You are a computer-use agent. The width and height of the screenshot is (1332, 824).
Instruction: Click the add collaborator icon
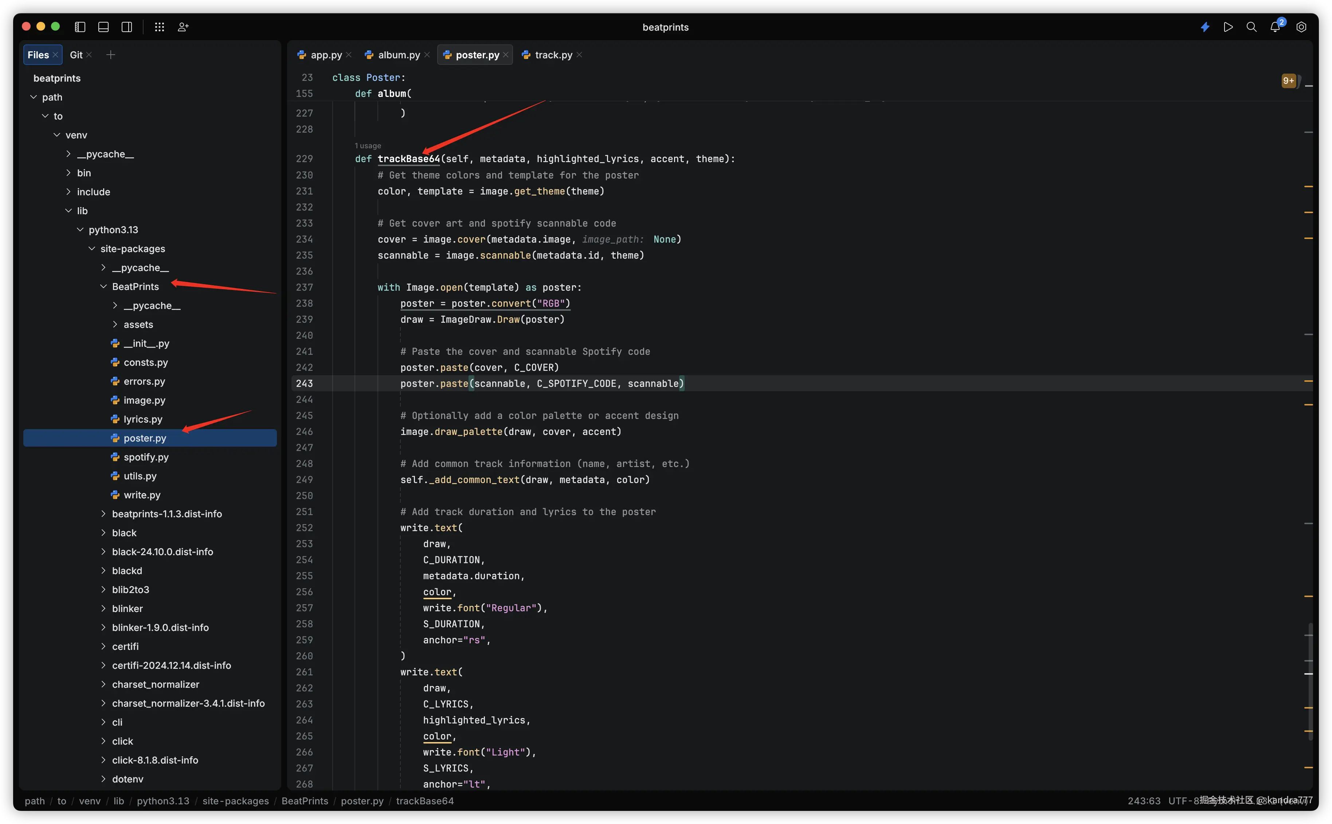pos(183,27)
